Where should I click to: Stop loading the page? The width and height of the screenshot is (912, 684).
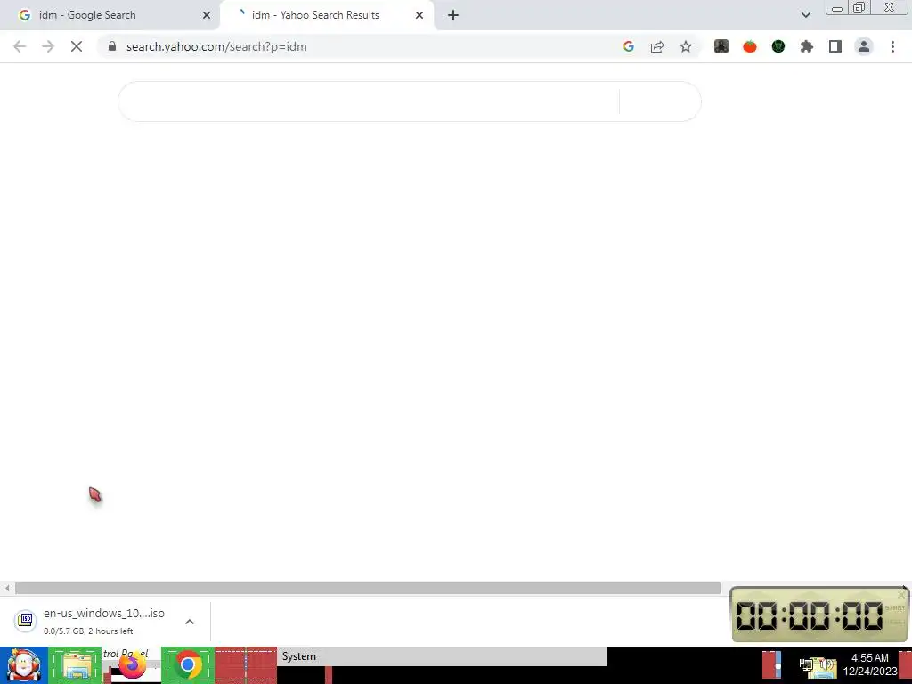pos(77,46)
